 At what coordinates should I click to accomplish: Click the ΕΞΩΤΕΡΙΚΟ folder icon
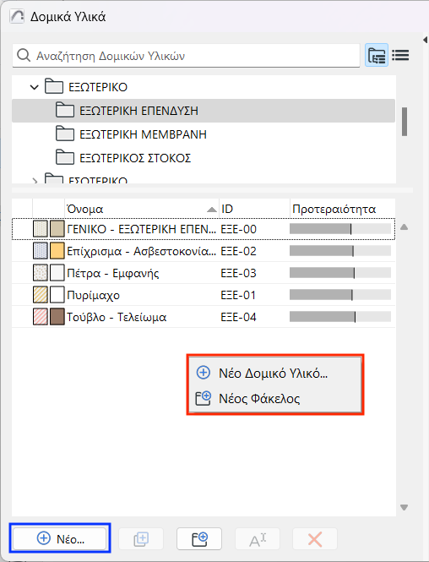click(x=54, y=87)
